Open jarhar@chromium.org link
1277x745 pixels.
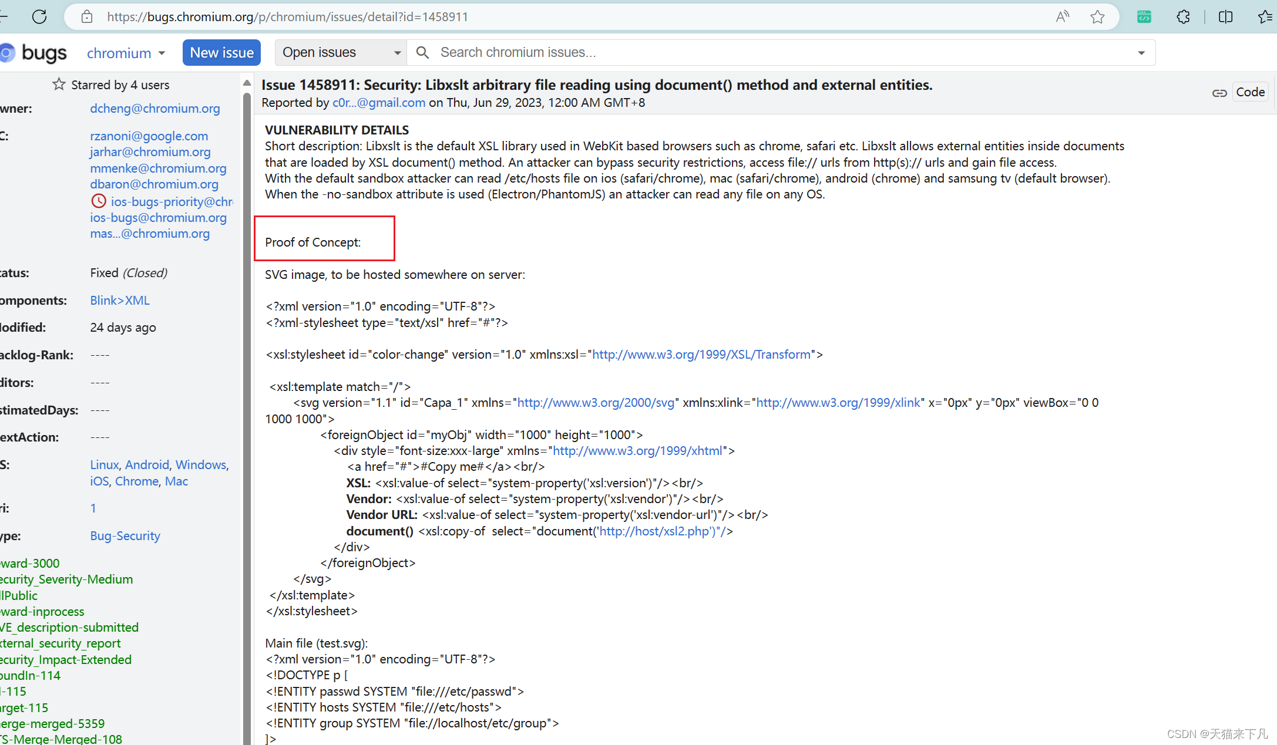(150, 151)
